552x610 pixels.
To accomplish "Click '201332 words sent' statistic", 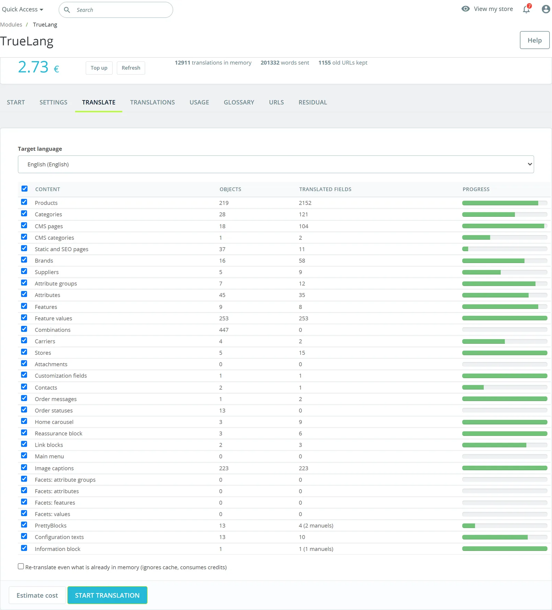I will pos(285,62).
